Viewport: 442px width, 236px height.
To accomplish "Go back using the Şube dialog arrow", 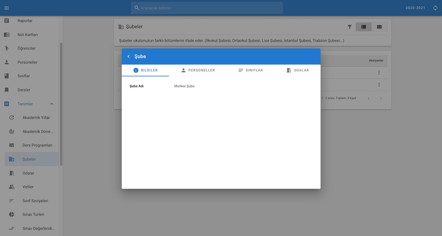I will [x=129, y=56].
